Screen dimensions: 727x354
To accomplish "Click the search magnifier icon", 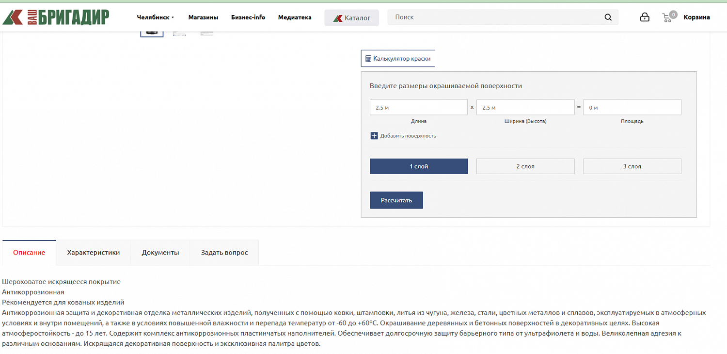I will pos(608,17).
